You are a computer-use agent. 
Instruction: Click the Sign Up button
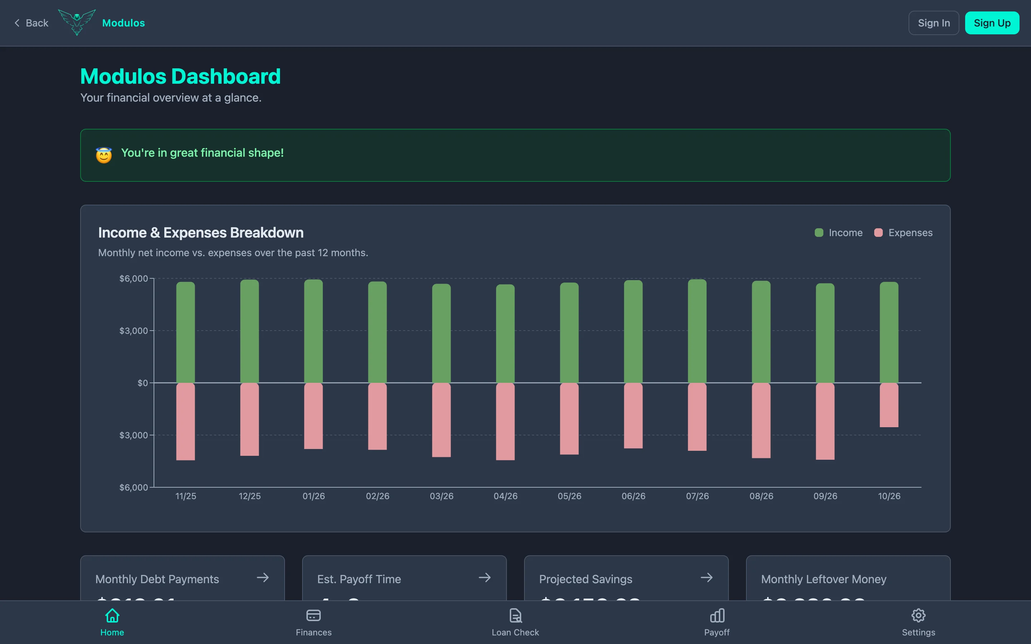[x=992, y=23]
